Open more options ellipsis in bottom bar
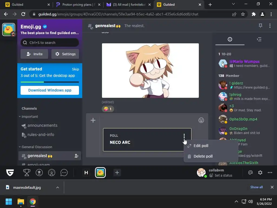Viewport: 277px width, 208px height. [x=270, y=173]
